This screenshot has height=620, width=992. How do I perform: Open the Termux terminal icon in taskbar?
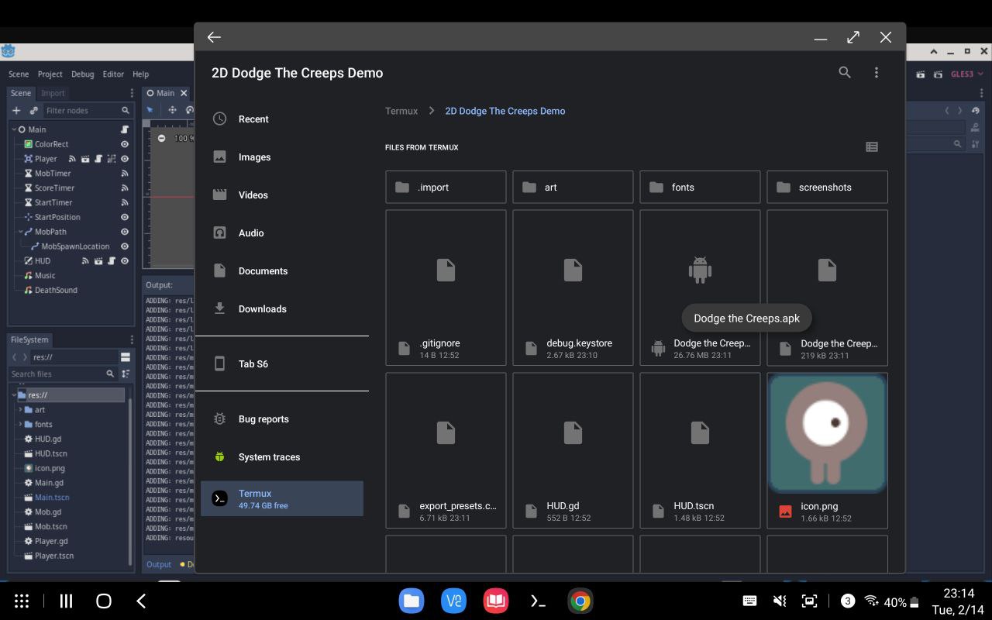click(x=538, y=601)
